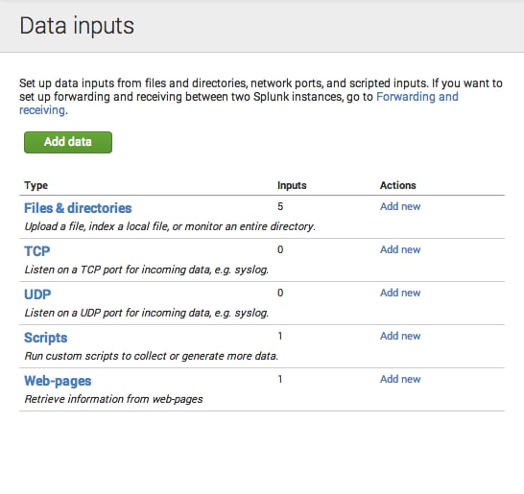Click the 'Run custom scripts' description
524x494 pixels.
pos(151,356)
